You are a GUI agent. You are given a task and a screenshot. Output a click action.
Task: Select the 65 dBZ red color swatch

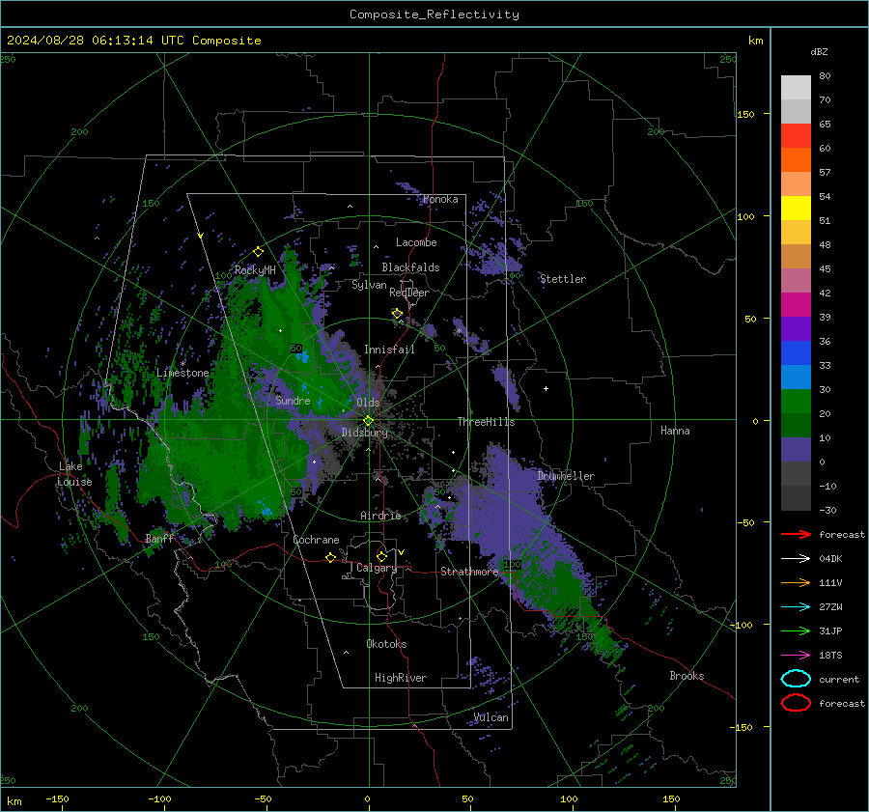click(x=796, y=135)
